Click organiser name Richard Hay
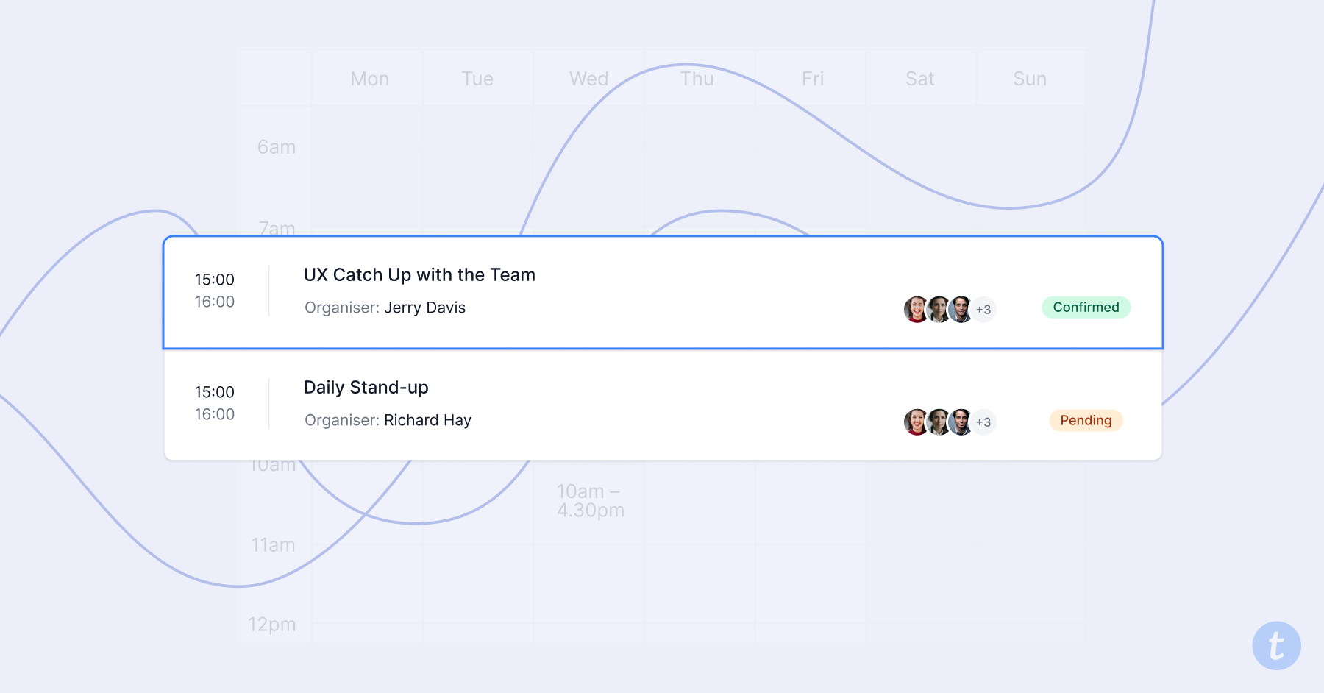 tap(427, 420)
